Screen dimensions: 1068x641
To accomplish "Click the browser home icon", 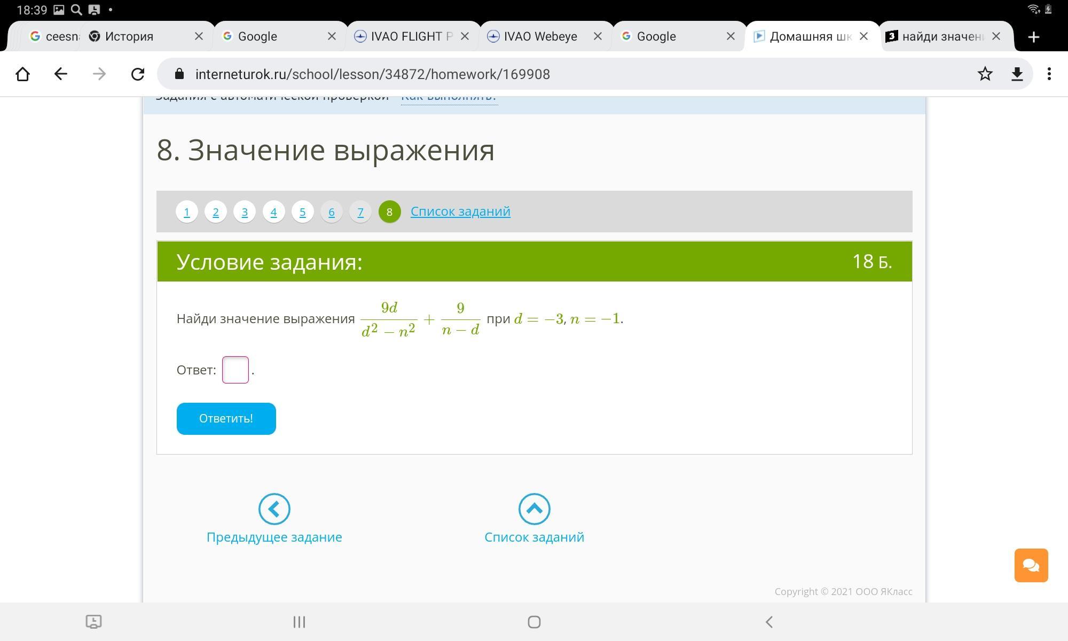I will 22,74.
